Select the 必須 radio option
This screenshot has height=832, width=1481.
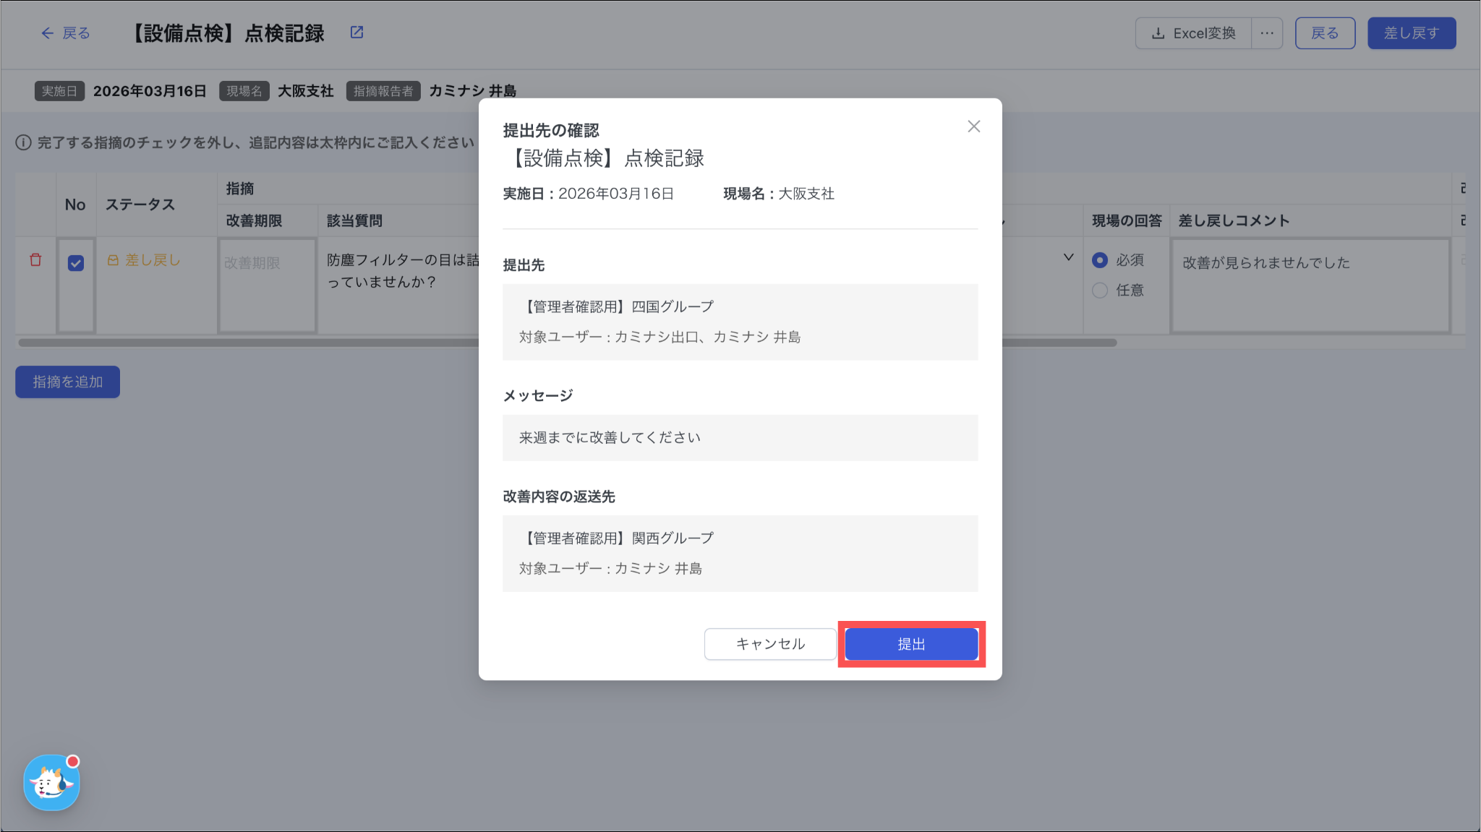1100,260
